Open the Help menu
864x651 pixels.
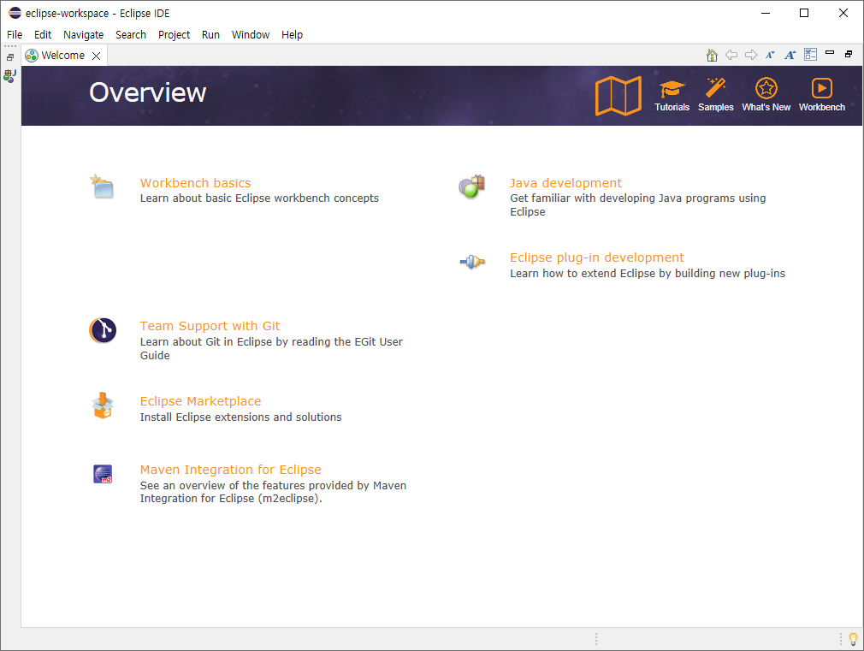coord(292,35)
